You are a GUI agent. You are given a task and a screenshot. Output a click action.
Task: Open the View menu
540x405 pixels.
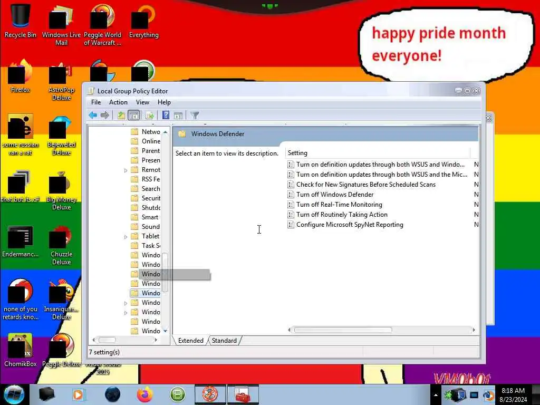142,102
